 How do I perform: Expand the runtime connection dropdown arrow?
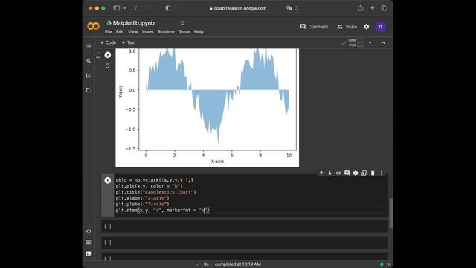click(370, 43)
